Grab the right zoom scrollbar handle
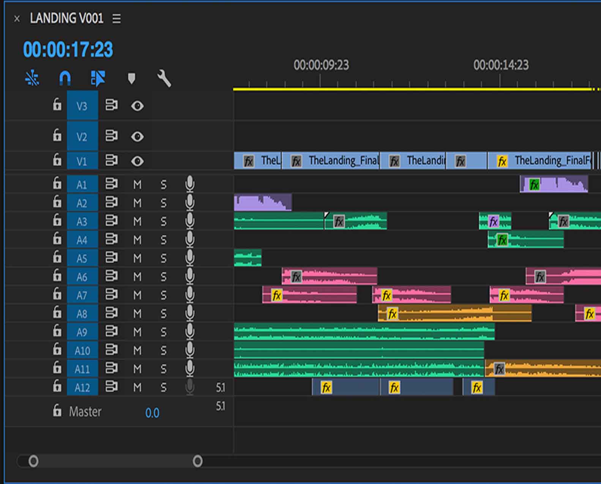Image resolution: width=601 pixels, height=484 pixels. tap(197, 461)
